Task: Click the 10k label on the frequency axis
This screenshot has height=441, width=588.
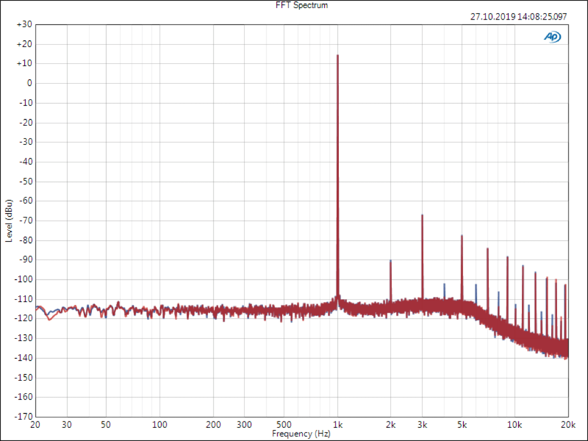Action: coord(514,425)
